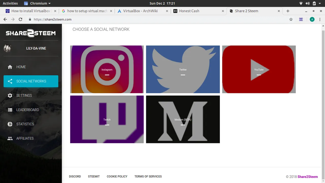Screen dimensions: 325x183
Task: Open Settings in the sidebar
Action: pos(31,96)
